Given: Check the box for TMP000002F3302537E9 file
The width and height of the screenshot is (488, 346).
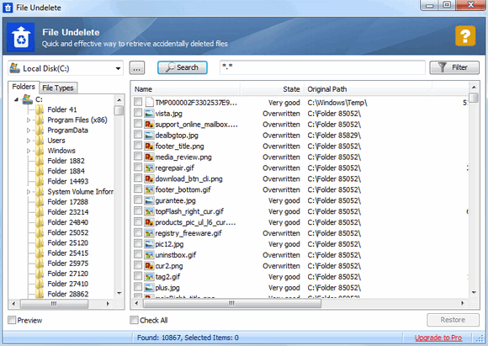Looking at the screenshot, I should click(x=138, y=102).
